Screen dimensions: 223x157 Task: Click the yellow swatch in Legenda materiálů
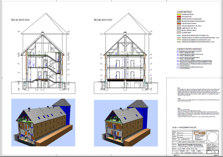(x=179, y=15)
